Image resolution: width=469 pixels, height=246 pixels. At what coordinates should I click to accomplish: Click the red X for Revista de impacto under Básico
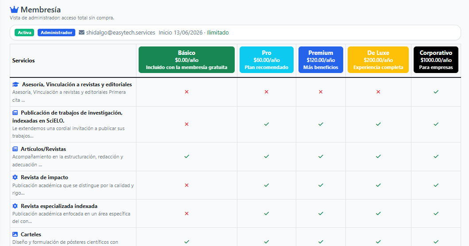click(x=186, y=185)
